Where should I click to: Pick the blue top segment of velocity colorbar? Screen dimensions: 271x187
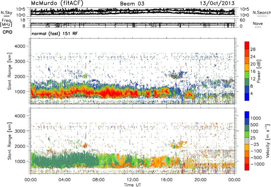(247, 114)
